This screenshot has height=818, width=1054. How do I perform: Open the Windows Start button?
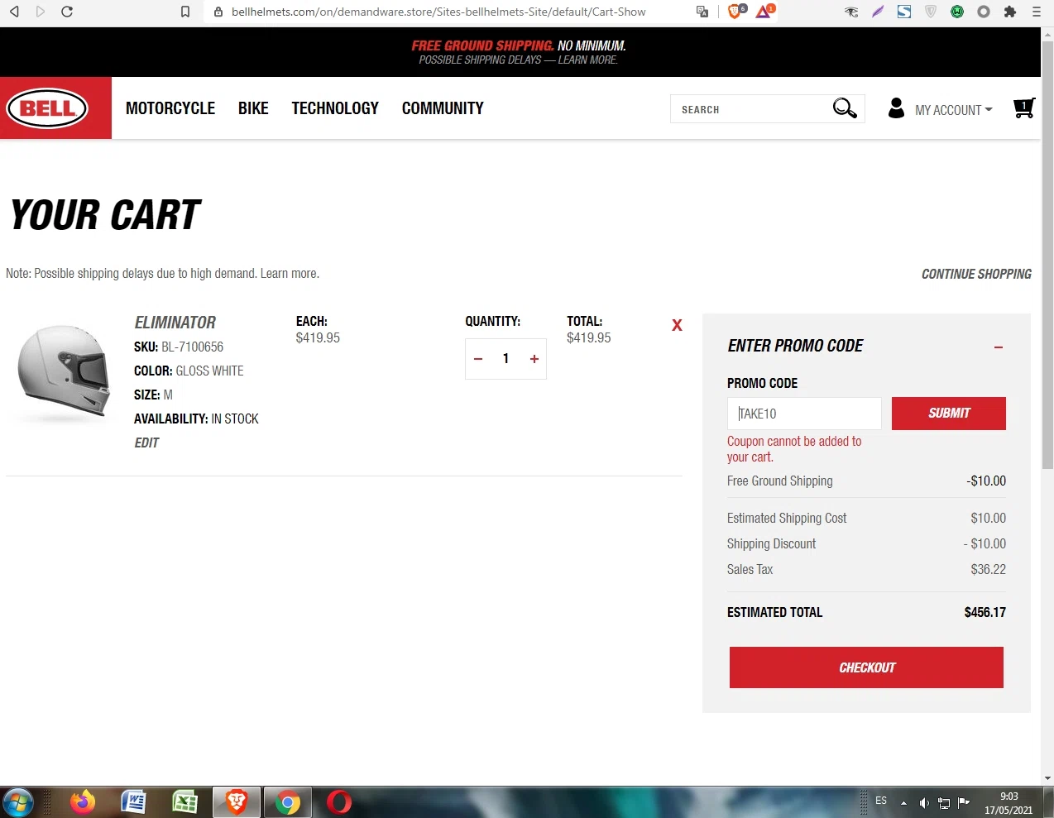tap(17, 802)
